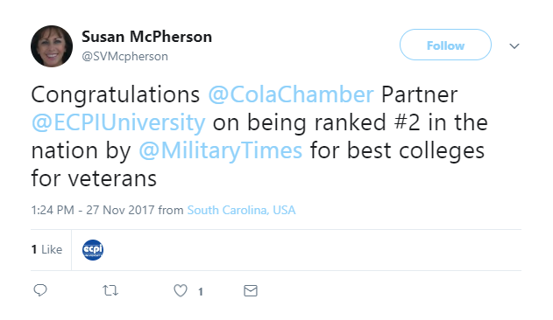
Task: Open the @SVMcpherson handle
Action: 124,56
